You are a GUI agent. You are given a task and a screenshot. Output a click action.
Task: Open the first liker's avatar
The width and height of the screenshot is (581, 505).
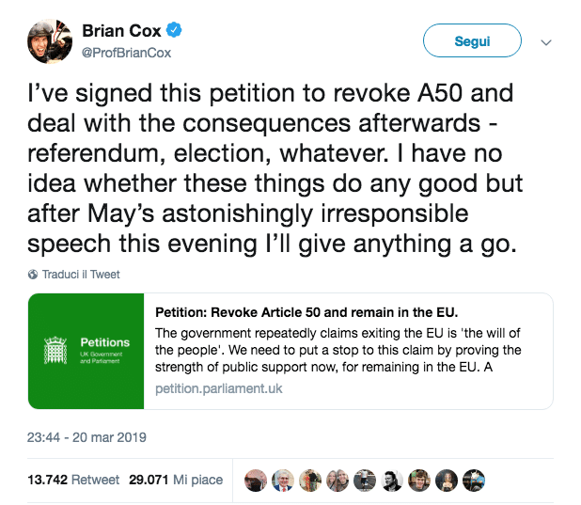(255, 480)
